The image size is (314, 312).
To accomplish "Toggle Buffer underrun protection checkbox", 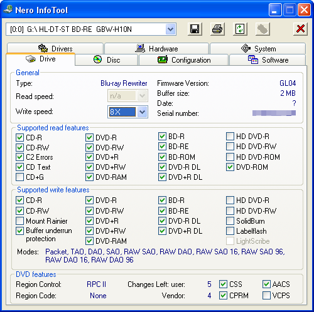I will pos(19,231).
